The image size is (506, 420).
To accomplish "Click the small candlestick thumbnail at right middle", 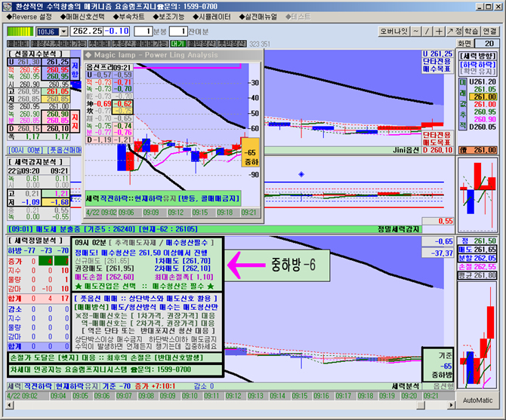I will click(x=477, y=195).
